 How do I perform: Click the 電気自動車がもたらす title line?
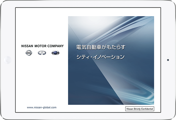pyautogui.click(x=101, y=47)
